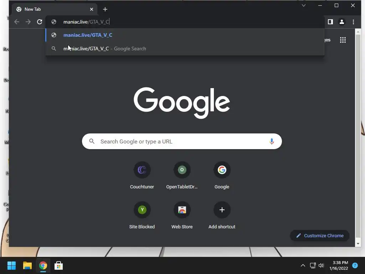Image resolution: width=365 pixels, height=274 pixels.
Task: Click the Customize Chrome button
Action: coord(320,235)
